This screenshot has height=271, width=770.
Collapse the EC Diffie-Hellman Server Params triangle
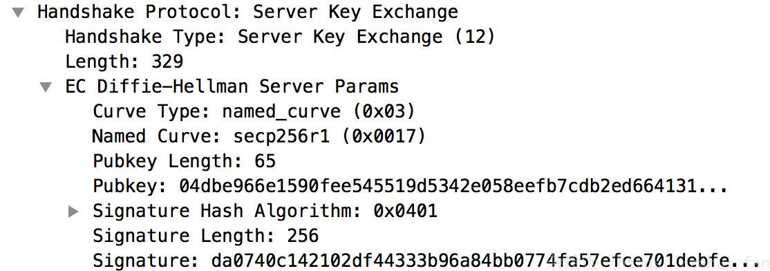(46, 87)
